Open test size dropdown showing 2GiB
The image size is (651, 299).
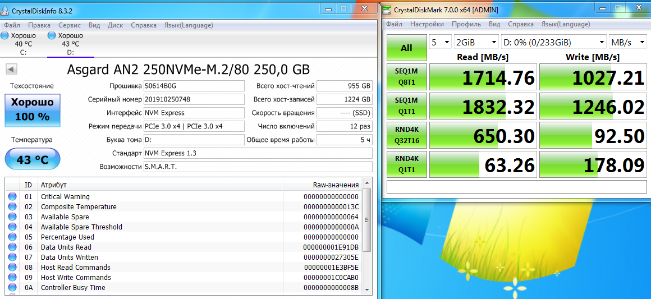476,43
